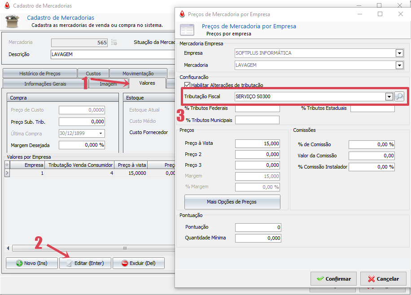Switch to the Histórico de Preços tab
Viewport: 411px width, 295px height.
[x=40, y=74]
